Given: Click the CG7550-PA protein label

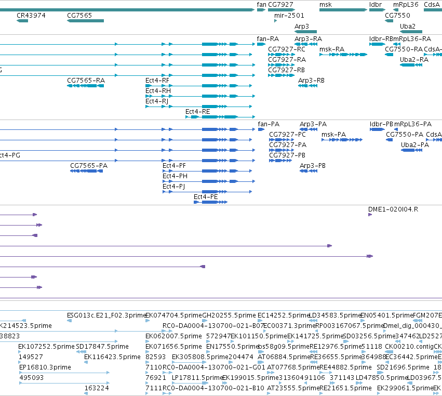Looking at the screenshot, I should 405,135.
